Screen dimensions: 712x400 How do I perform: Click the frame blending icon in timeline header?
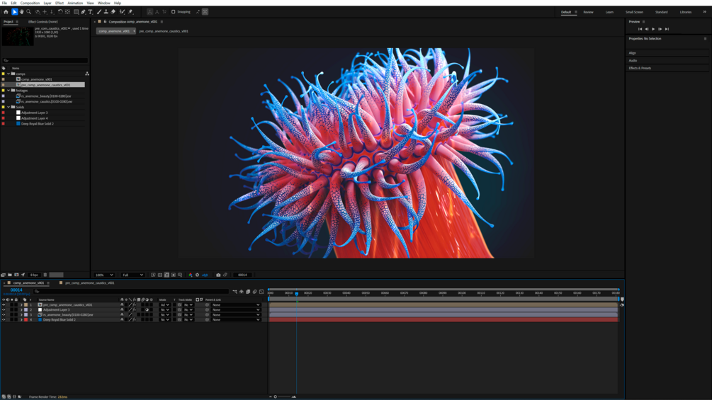pyautogui.click(x=248, y=292)
